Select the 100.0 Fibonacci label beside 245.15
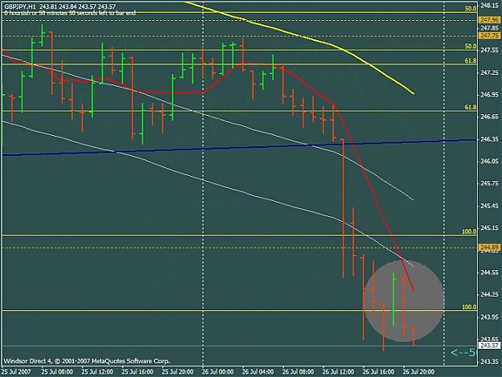 point(469,232)
